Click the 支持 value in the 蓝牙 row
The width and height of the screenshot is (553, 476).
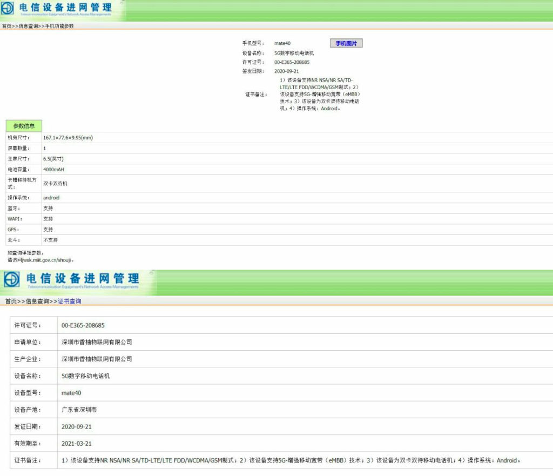click(x=48, y=208)
